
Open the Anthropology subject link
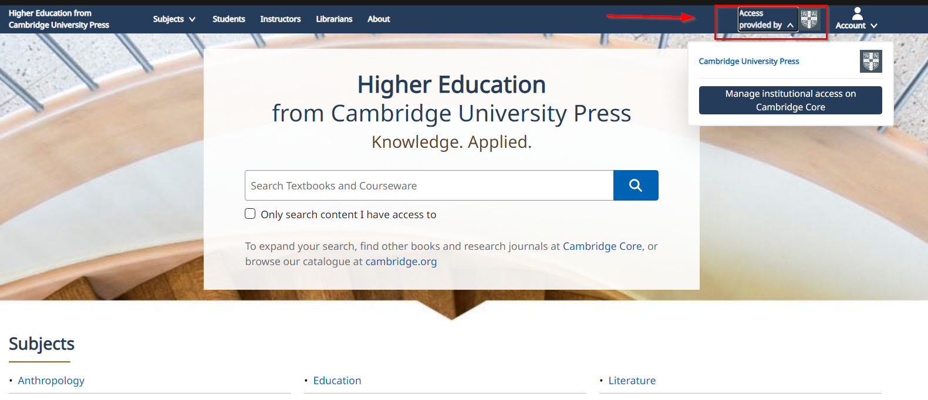tap(51, 381)
